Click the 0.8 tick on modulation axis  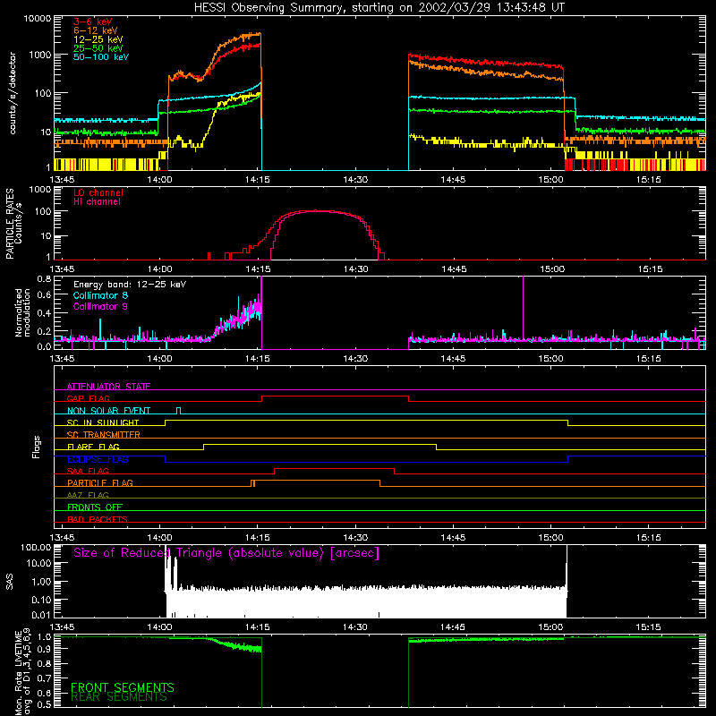tap(44, 279)
